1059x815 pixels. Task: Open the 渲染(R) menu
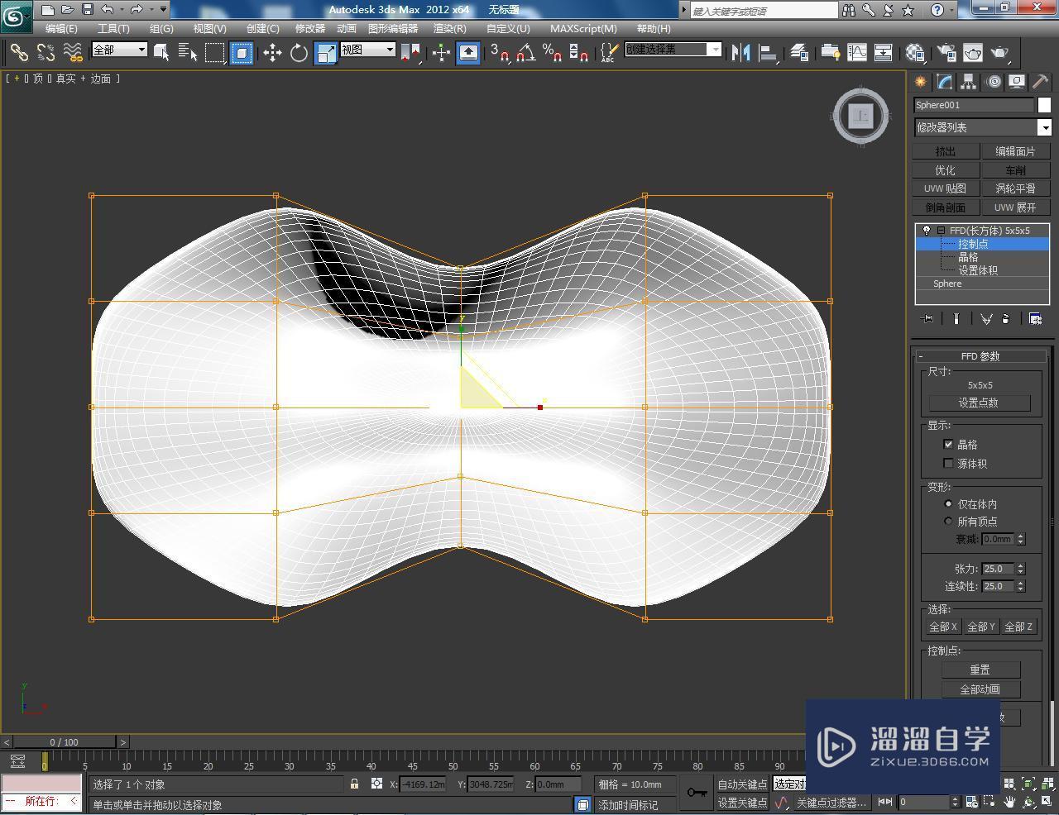coord(449,28)
